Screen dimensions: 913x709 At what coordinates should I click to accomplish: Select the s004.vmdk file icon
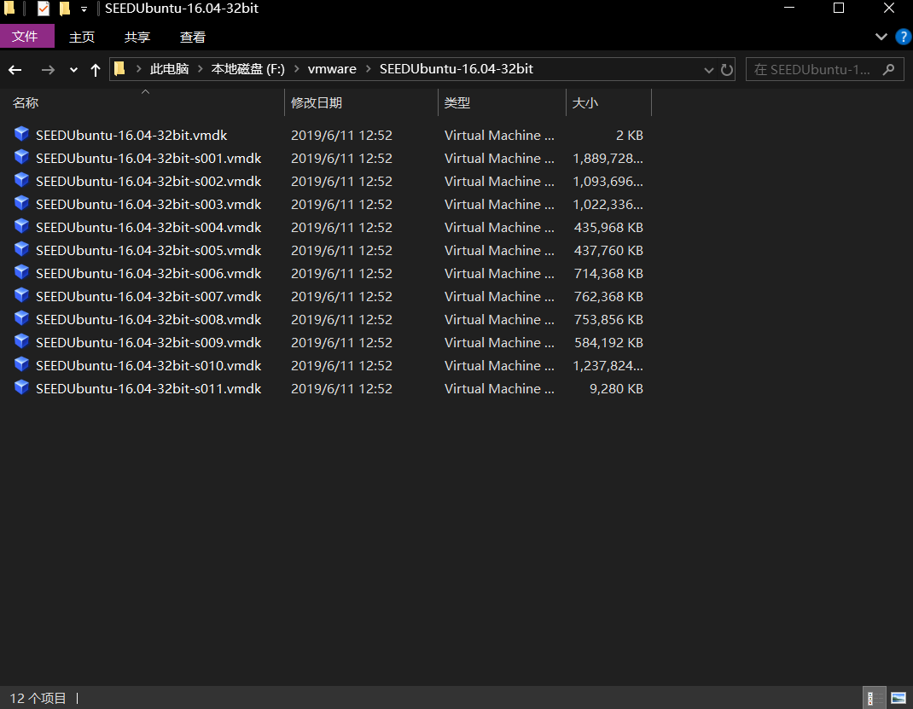21,226
